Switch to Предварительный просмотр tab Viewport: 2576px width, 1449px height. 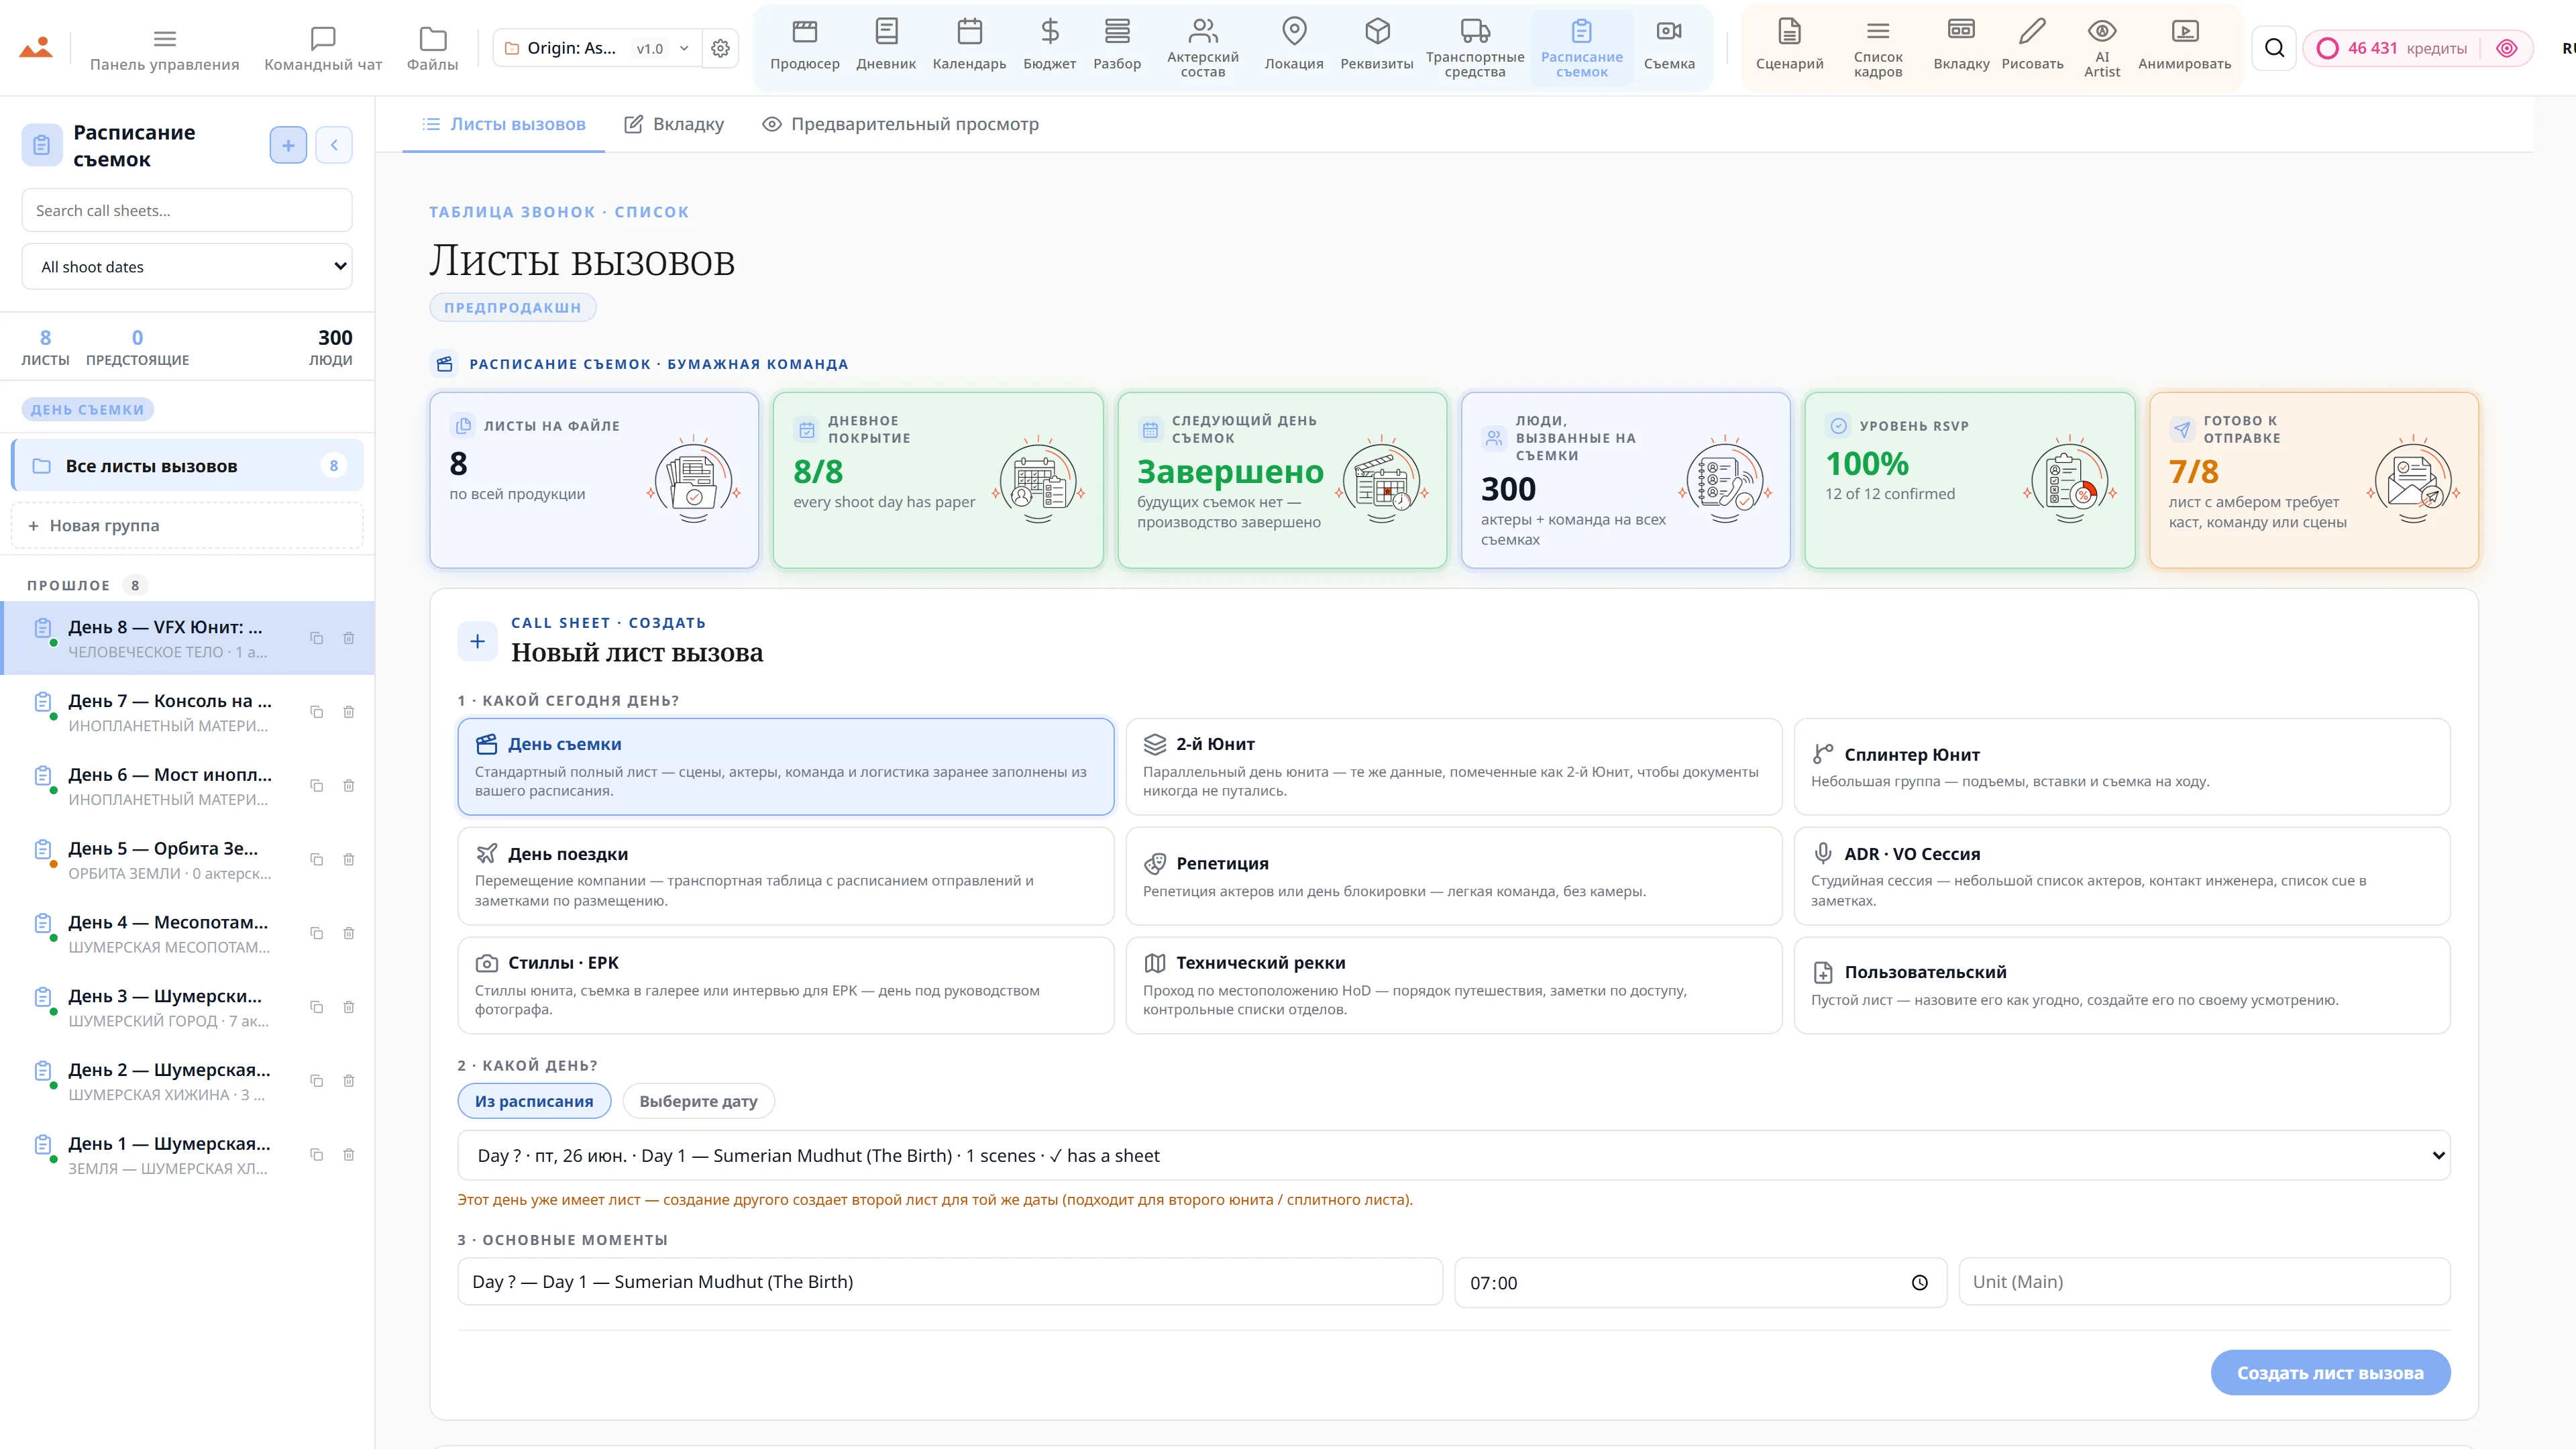pos(900,125)
